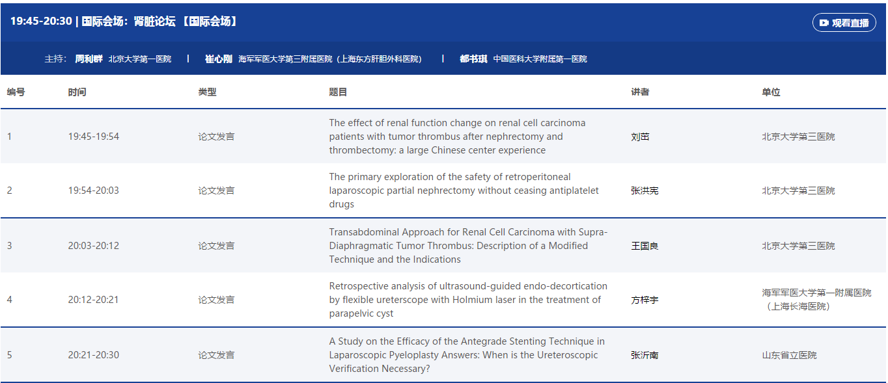Click the 时间 column header
This screenshot has height=383, width=888.
(77, 92)
